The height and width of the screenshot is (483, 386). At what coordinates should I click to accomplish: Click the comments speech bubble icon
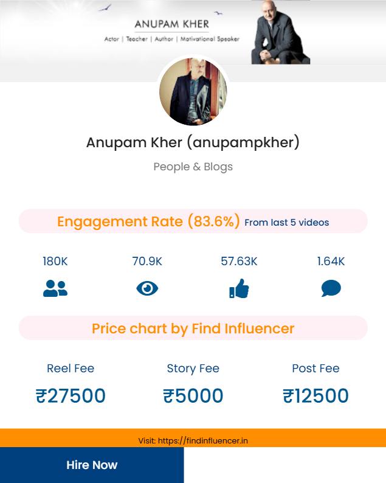(331, 288)
